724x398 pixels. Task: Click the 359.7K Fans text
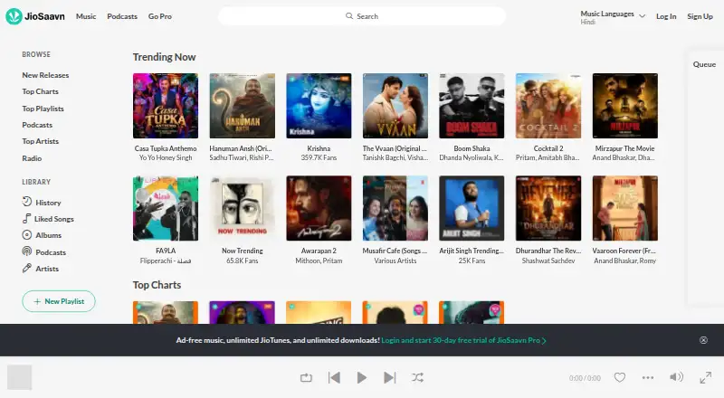(x=319, y=158)
